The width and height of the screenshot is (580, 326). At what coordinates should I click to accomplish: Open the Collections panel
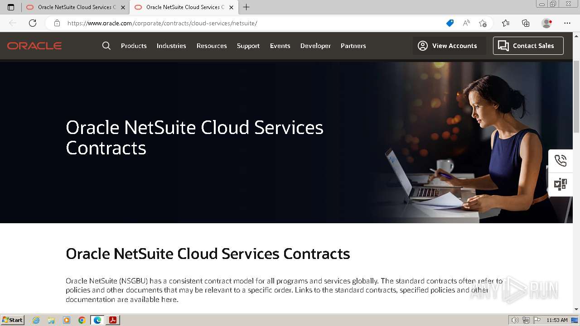pos(526,23)
